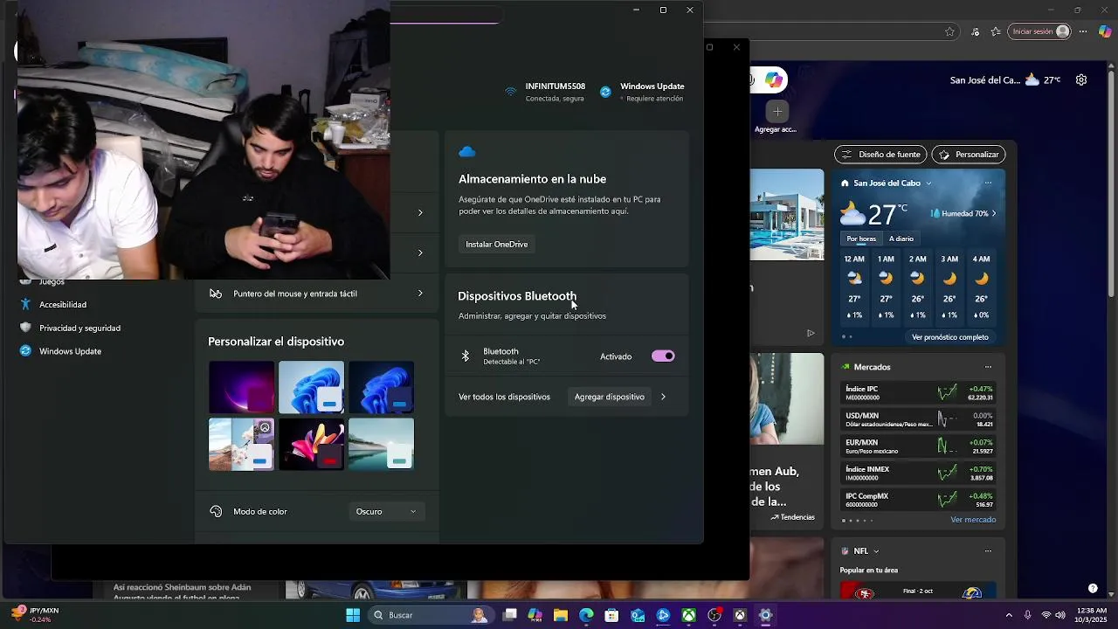The width and height of the screenshot is (1118, 629).
Task: Click Agregar dispositivo button
Action: pos(610,397)
